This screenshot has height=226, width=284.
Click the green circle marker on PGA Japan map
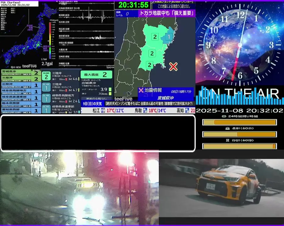36,46
